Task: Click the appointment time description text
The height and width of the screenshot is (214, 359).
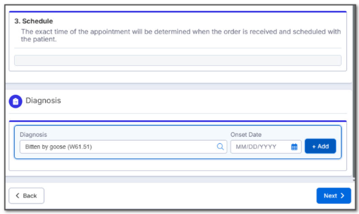Action: (x=181, y=35)
